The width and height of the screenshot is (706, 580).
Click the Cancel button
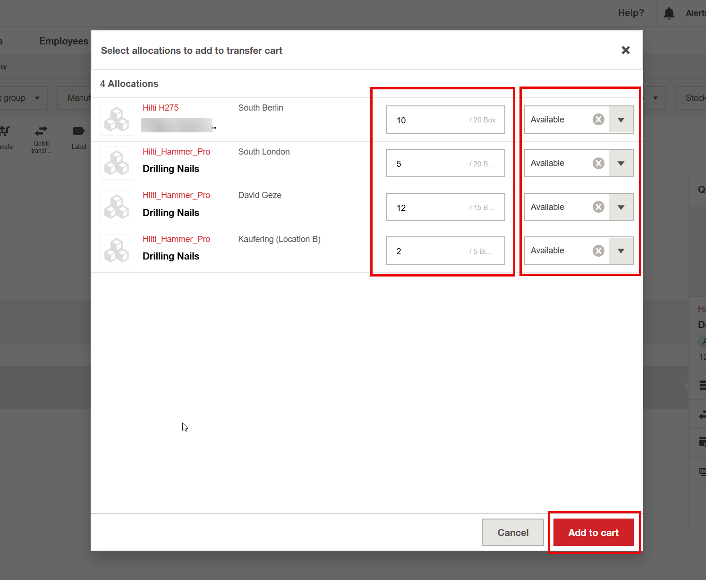click(513, 532)
